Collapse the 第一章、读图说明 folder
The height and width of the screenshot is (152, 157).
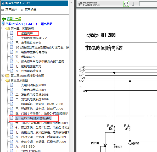click(3, 28)
